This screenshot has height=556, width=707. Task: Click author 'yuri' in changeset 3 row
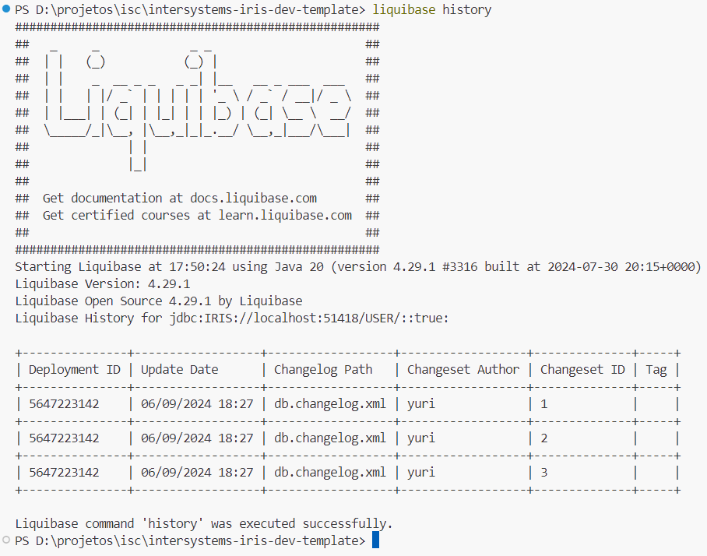click(421, 472)
